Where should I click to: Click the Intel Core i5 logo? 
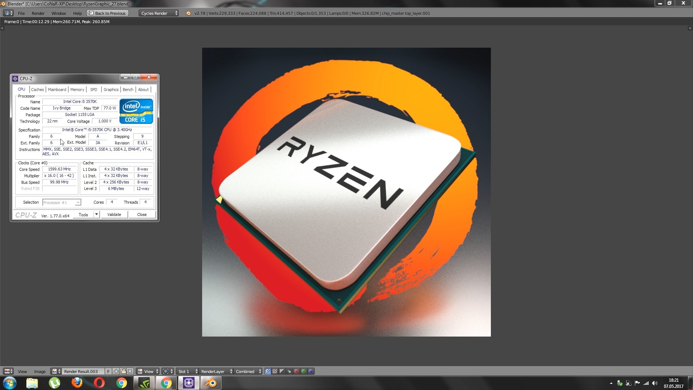click(136, 111)
